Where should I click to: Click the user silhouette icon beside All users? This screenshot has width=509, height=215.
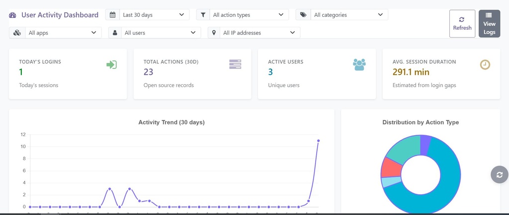point(115,33)
